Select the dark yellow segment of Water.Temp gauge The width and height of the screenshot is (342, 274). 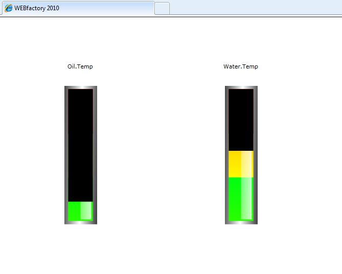click(235, 164)
